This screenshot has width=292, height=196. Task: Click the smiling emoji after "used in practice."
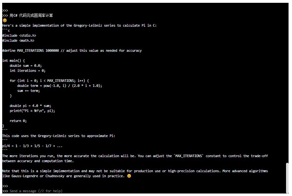129,176
